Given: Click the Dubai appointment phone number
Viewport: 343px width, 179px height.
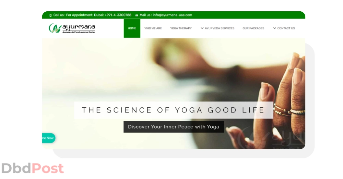Looking at the screenshot, I should point(118,15).
